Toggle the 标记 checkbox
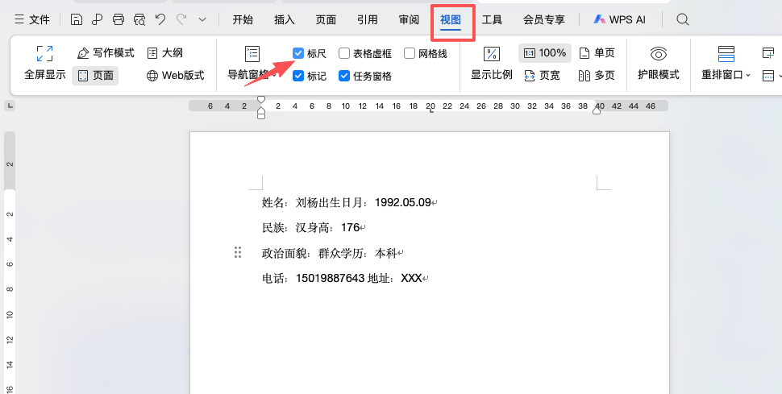This screenshot has width=782, height=394. click(298, 76)
